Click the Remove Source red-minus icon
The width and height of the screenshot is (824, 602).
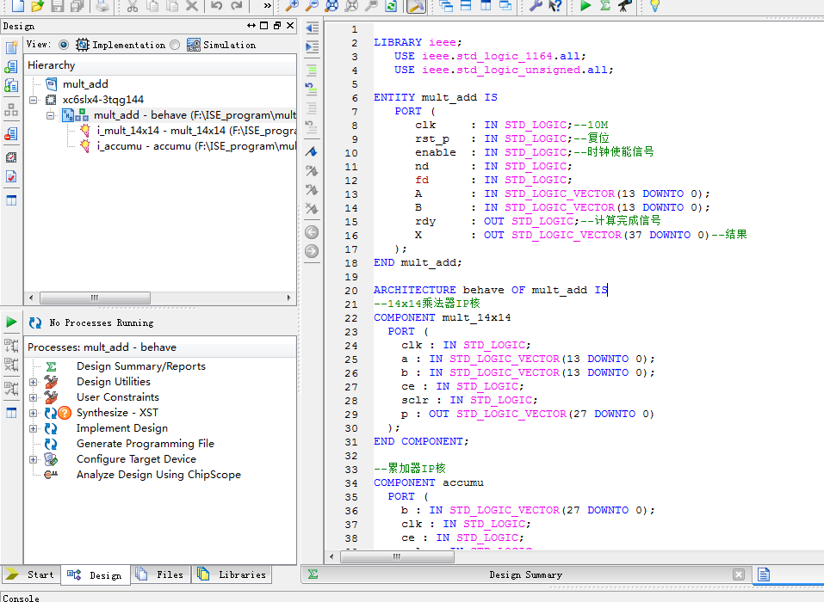pos(11,133)
